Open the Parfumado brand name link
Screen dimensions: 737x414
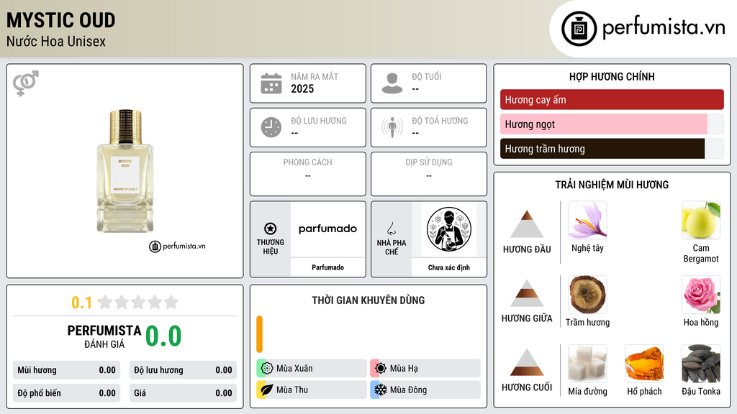pyautogui.click(x=327, y=267)
